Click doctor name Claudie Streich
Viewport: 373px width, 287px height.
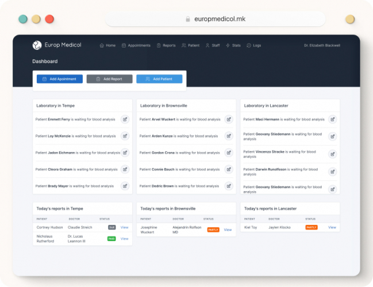click(80, 227)
